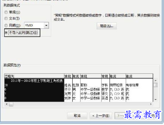Click the ID header cell in selected column

pyautogui.click(x=6, y=85)
